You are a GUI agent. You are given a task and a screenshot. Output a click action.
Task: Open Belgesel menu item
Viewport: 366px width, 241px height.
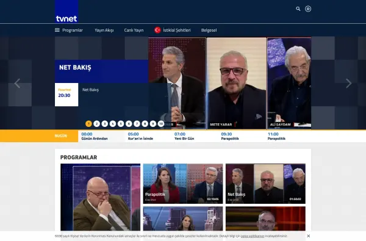(209, 30)
